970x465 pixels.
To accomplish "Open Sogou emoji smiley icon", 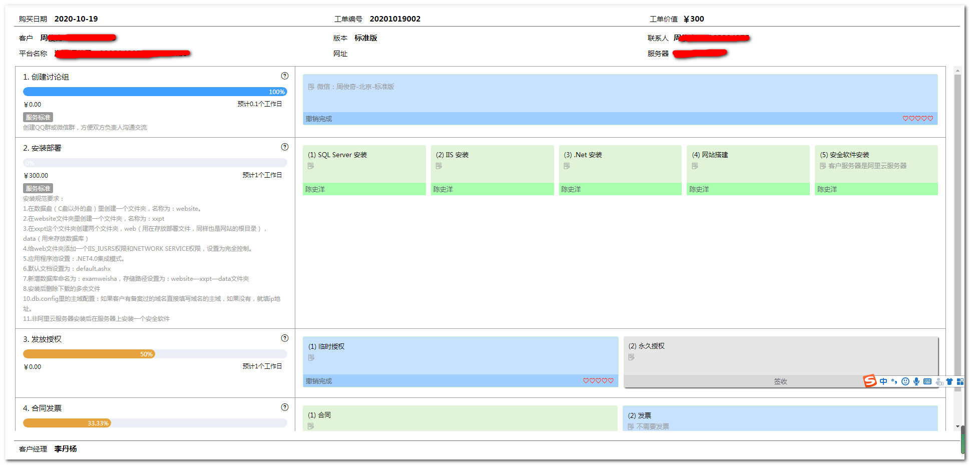I will pos(905,381).
